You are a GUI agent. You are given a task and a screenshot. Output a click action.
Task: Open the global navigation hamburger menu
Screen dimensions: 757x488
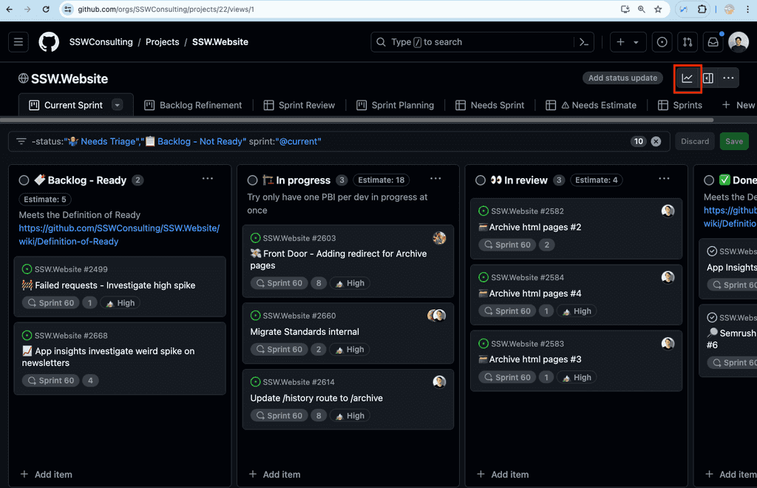click(18, 41)
